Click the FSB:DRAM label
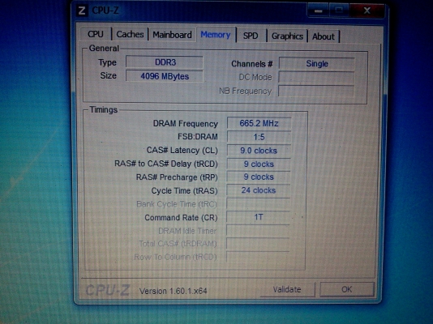This screenshot has width=433, height=324. [x=198, y=137]
